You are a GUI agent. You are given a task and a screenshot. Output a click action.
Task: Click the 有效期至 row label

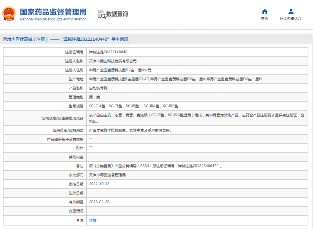(76, 202)
